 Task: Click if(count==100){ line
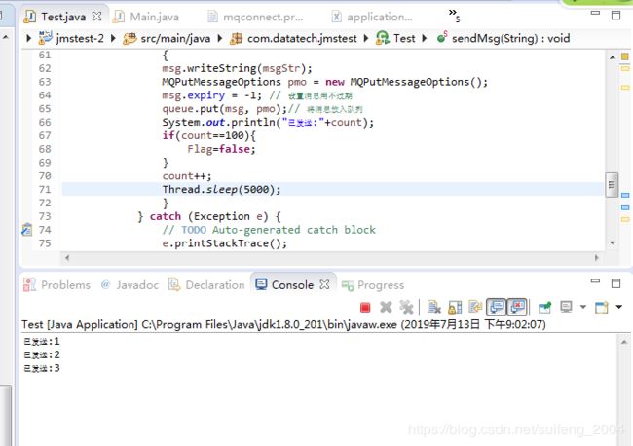tap(208, 135)
